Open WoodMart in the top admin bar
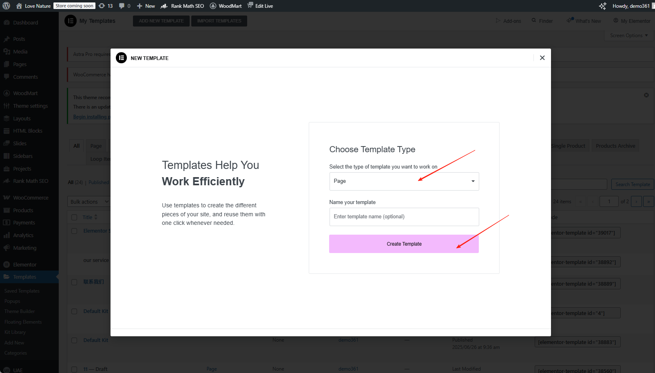 click(x=226, y=6)
